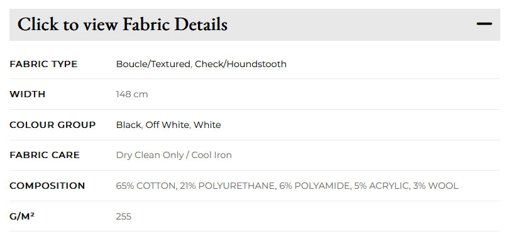This screenshot has width=511, height=244.
Task: Open the Off White colour group link
Action: point(167,125)
